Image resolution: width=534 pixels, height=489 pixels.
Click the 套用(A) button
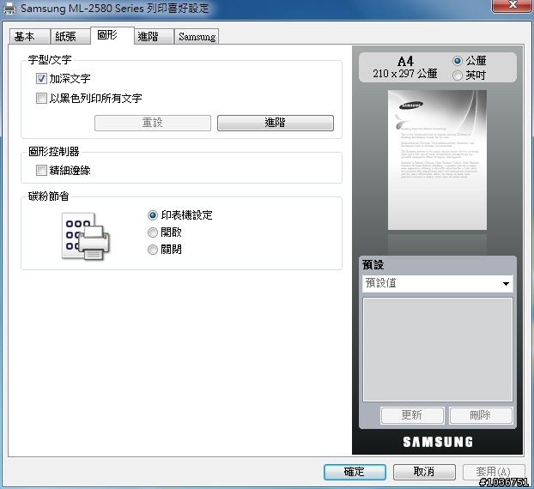tap(494, 472)
